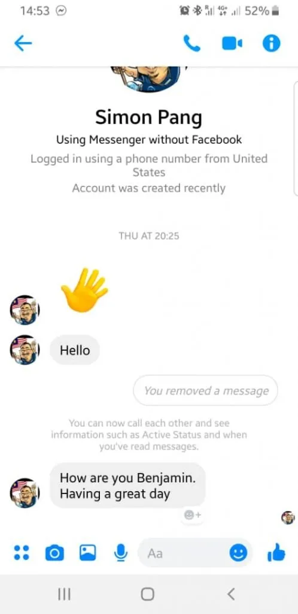The height and width of the screenshot is (614, 298).
Task: Go back using the blue arrow
Action: 23,43
